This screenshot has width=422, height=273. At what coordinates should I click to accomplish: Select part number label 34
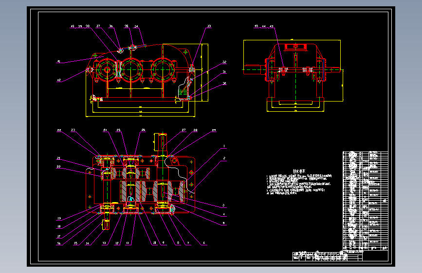136,27
